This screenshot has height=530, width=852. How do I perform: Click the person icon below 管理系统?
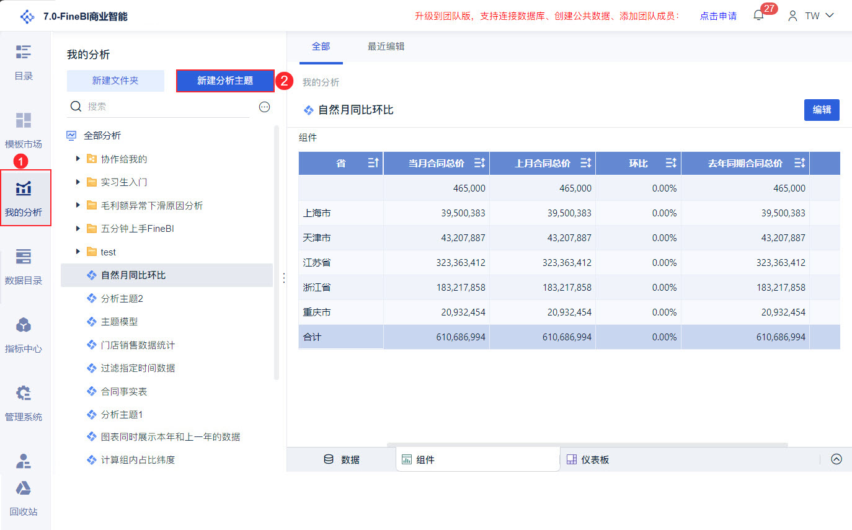pyautogui.click(x=24, y=461)
